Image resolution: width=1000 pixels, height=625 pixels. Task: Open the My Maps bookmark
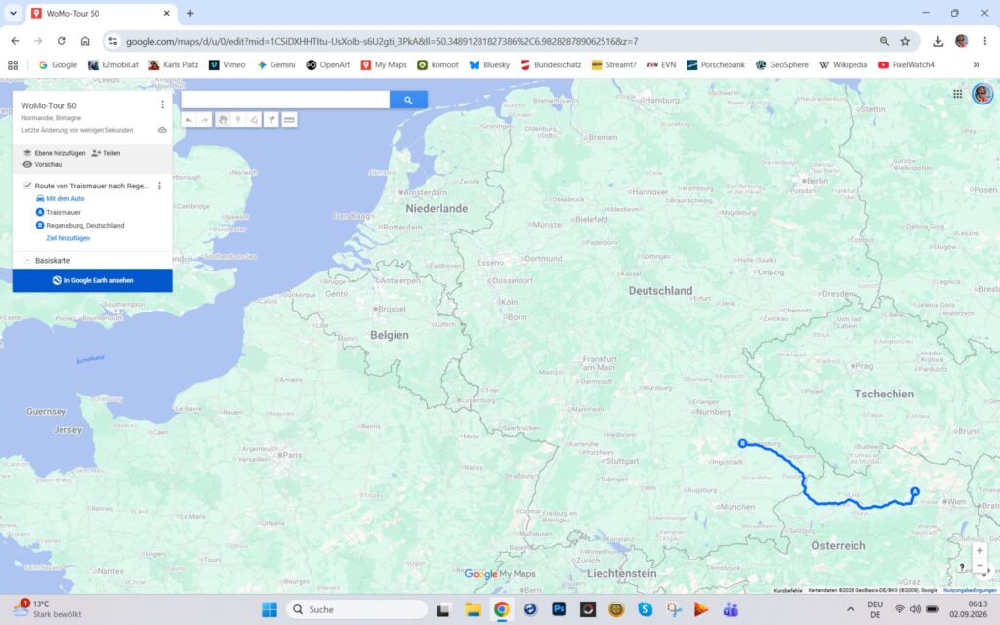click(x=384, y=65)
